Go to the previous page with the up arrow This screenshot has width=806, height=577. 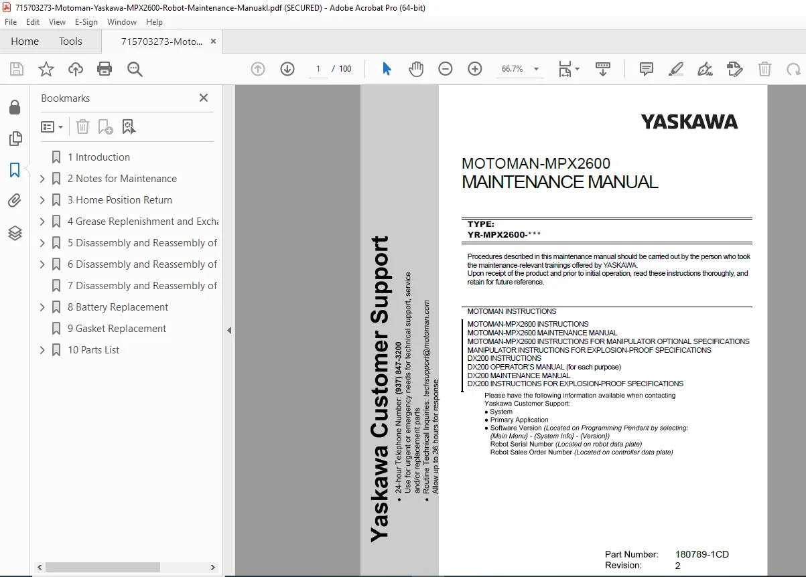[x=258, y=69]
